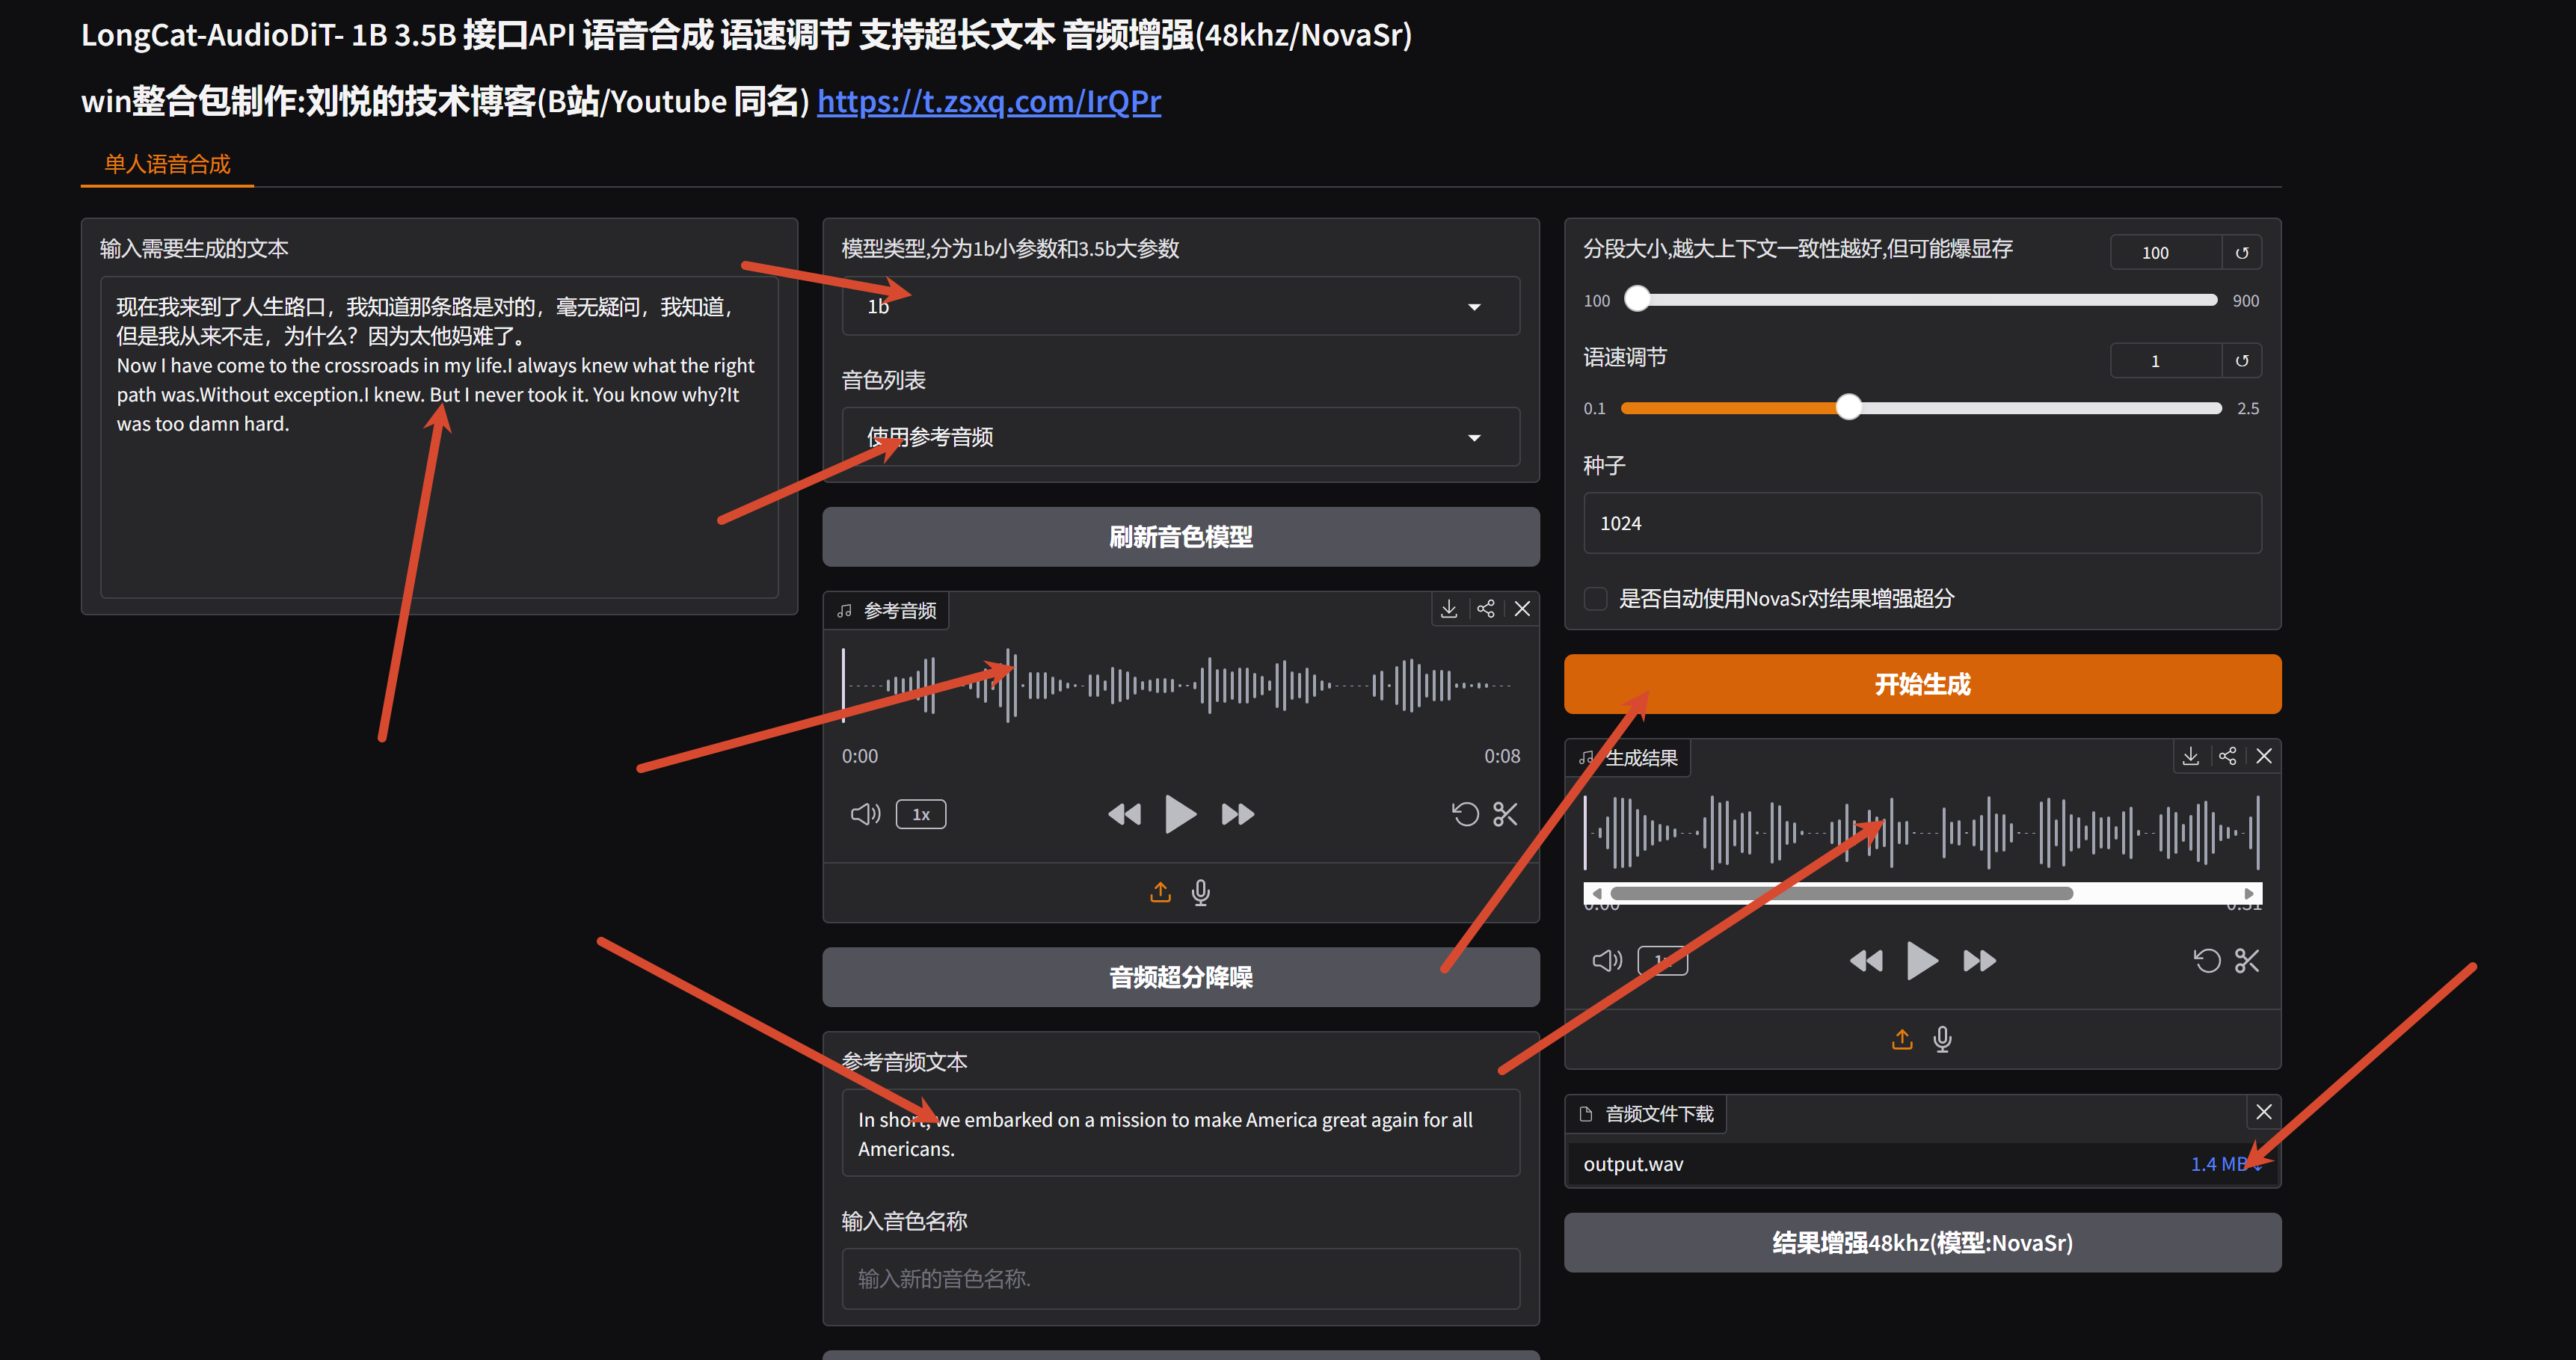Image resolution: width=2576 pixels, height=1360 pixels.
Task: Undo changes on reference audio
Action: tap(1465, 814)
